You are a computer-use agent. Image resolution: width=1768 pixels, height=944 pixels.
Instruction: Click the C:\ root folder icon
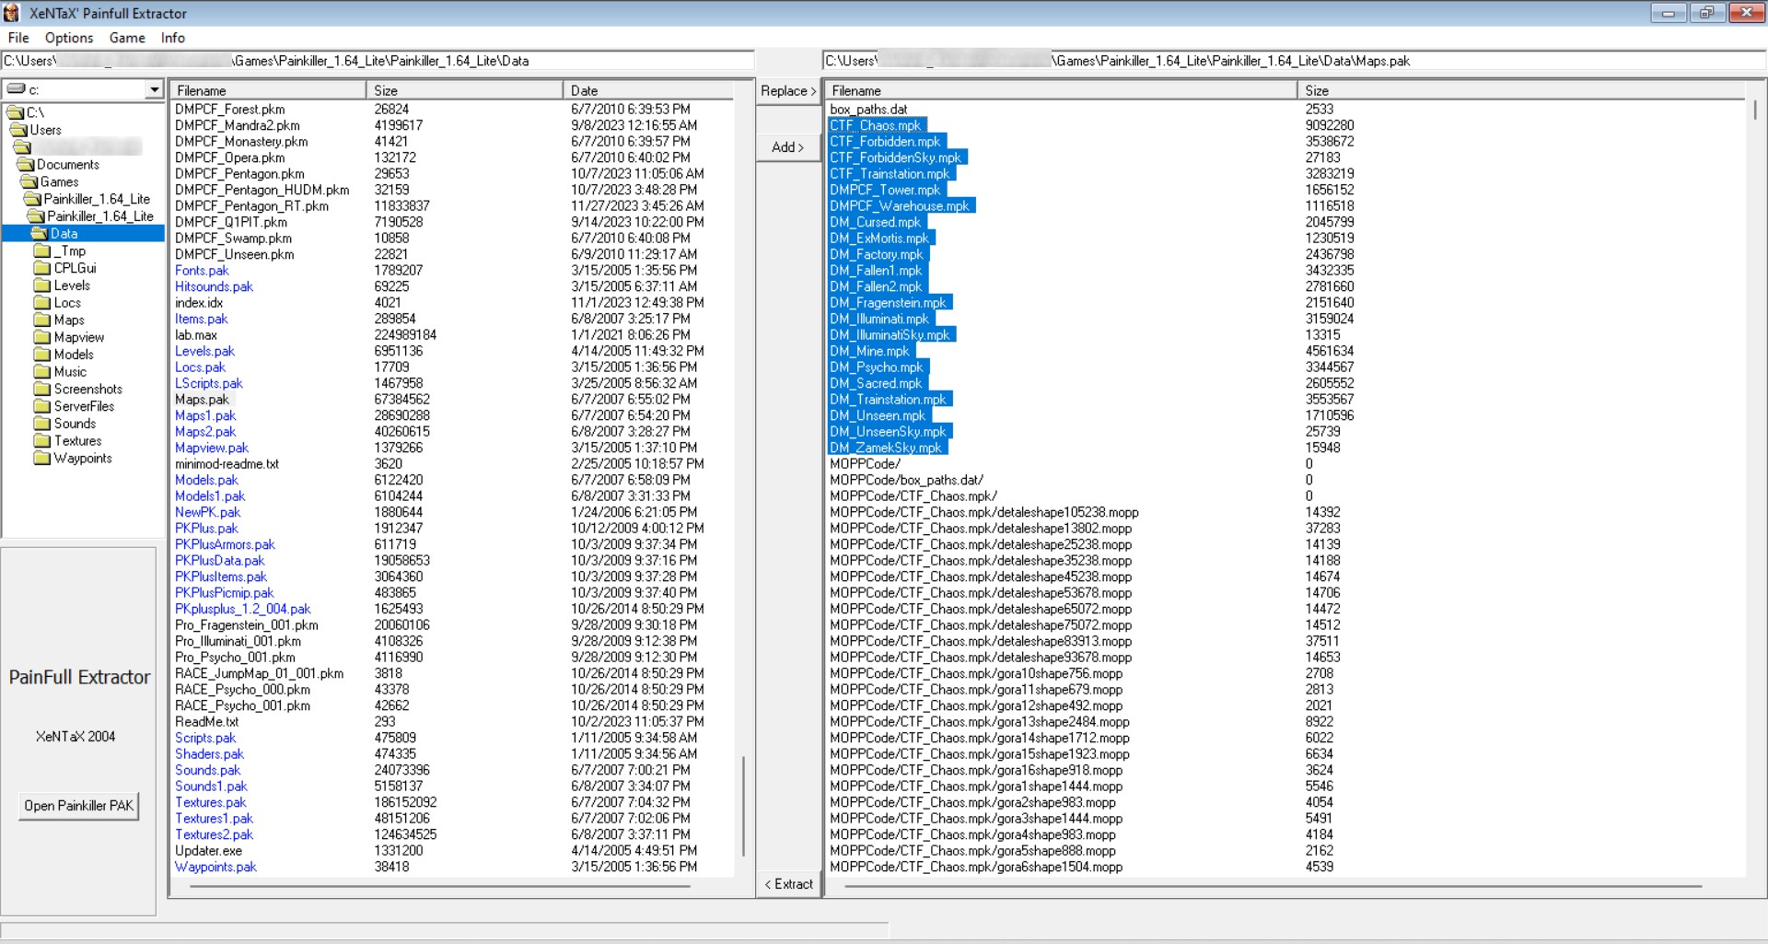pos(16,112)
